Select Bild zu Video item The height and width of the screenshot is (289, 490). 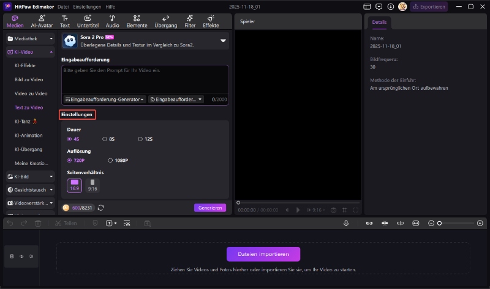coord(29,79)
